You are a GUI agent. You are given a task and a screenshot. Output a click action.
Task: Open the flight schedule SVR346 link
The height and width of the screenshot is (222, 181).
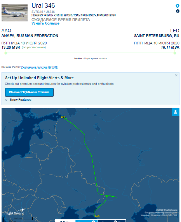pyautogui.click(x=39, y=67)
